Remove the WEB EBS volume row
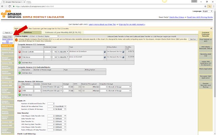The width and height of the screenshot is (216, 135). coord(20,91)
